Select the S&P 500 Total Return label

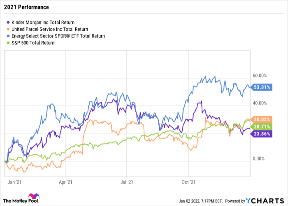click(34, 43)
